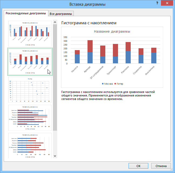Choose the clustered column chart thumbnail
Image resolution: width=175 pixels, height=173 pixels.
coord(30,34)
